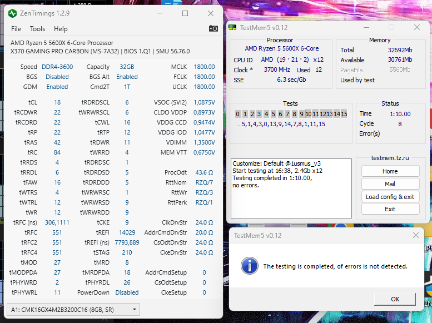Screen dimensions: 432x323
Task: Open the Help menu in ZenTimings
Action: [x=61, y=29]
